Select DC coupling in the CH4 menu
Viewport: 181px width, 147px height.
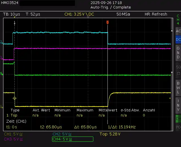coord(178,40)
